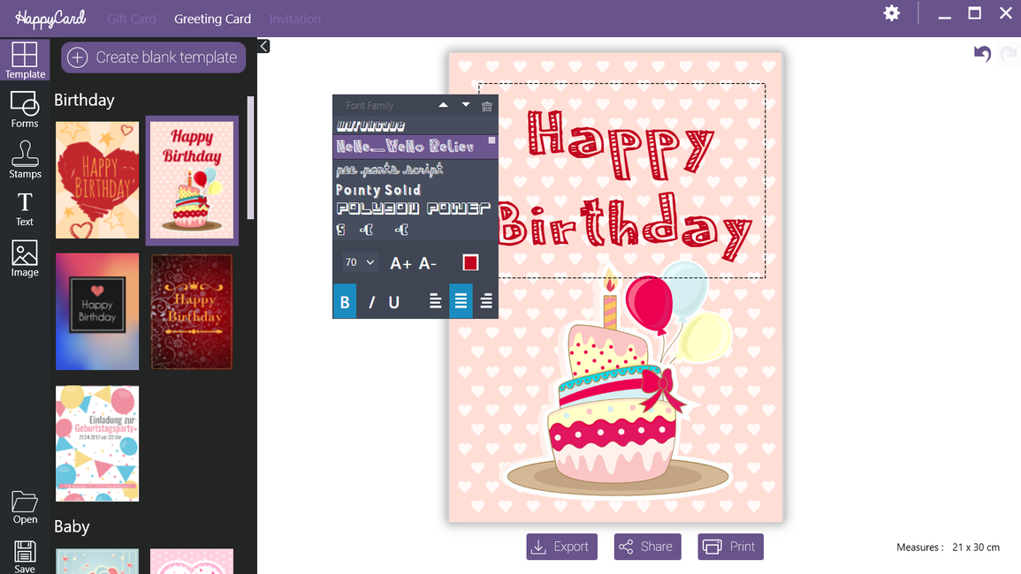Choose the red heart birthday template
The height and width of the screenshot is (574, 1021).
(97, 180)
